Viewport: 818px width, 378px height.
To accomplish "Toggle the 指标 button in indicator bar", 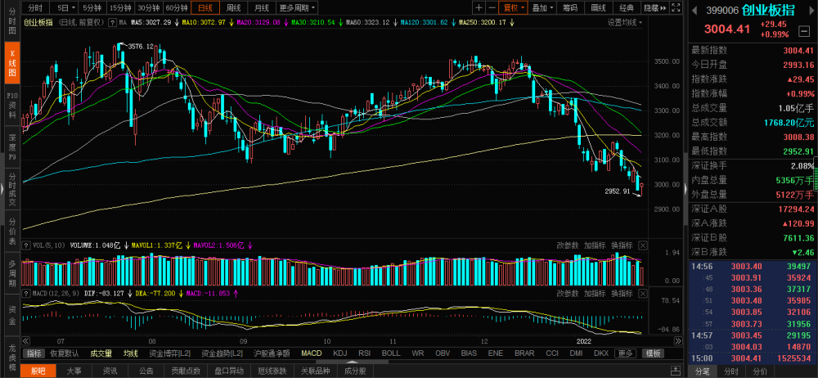I will pyautogui.click(x=34, y=353).
